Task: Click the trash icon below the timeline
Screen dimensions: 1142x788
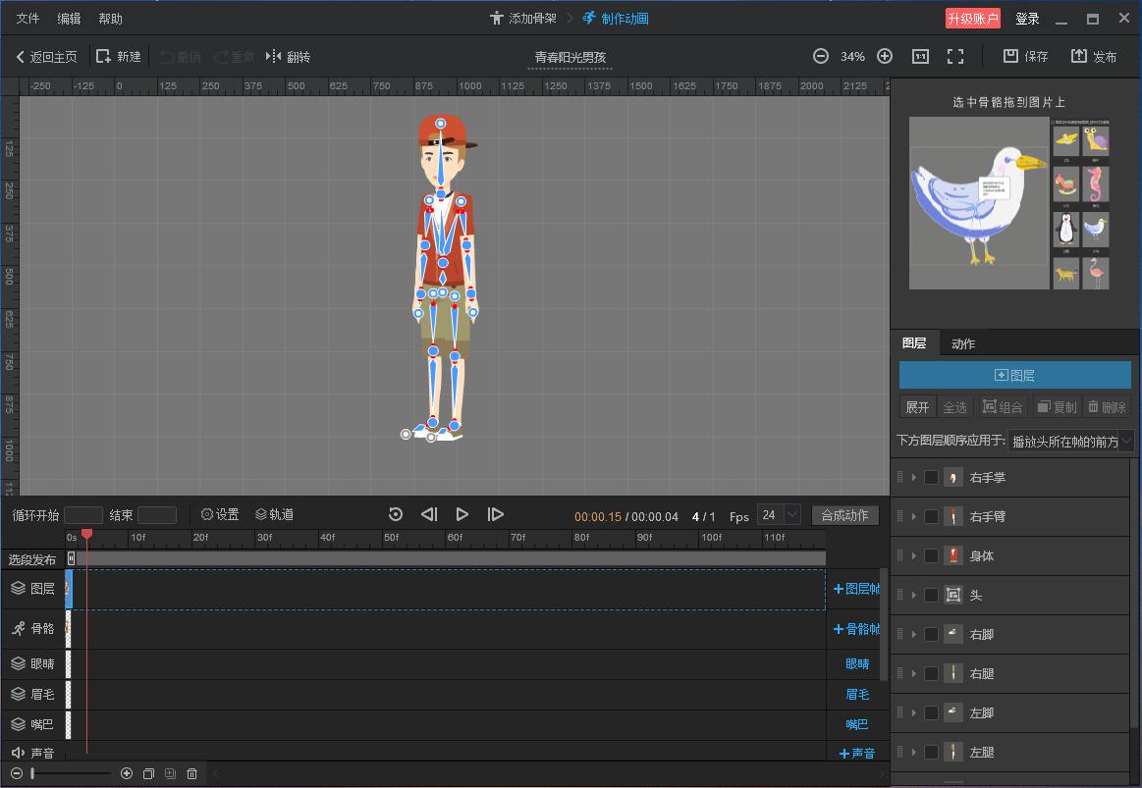Action: (191, 773)
